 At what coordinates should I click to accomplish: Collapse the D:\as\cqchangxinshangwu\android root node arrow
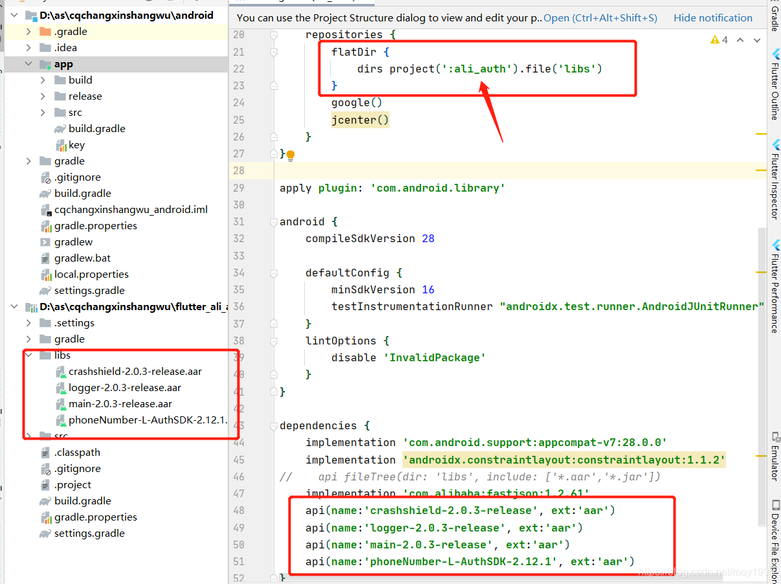[x=14, y=16]
